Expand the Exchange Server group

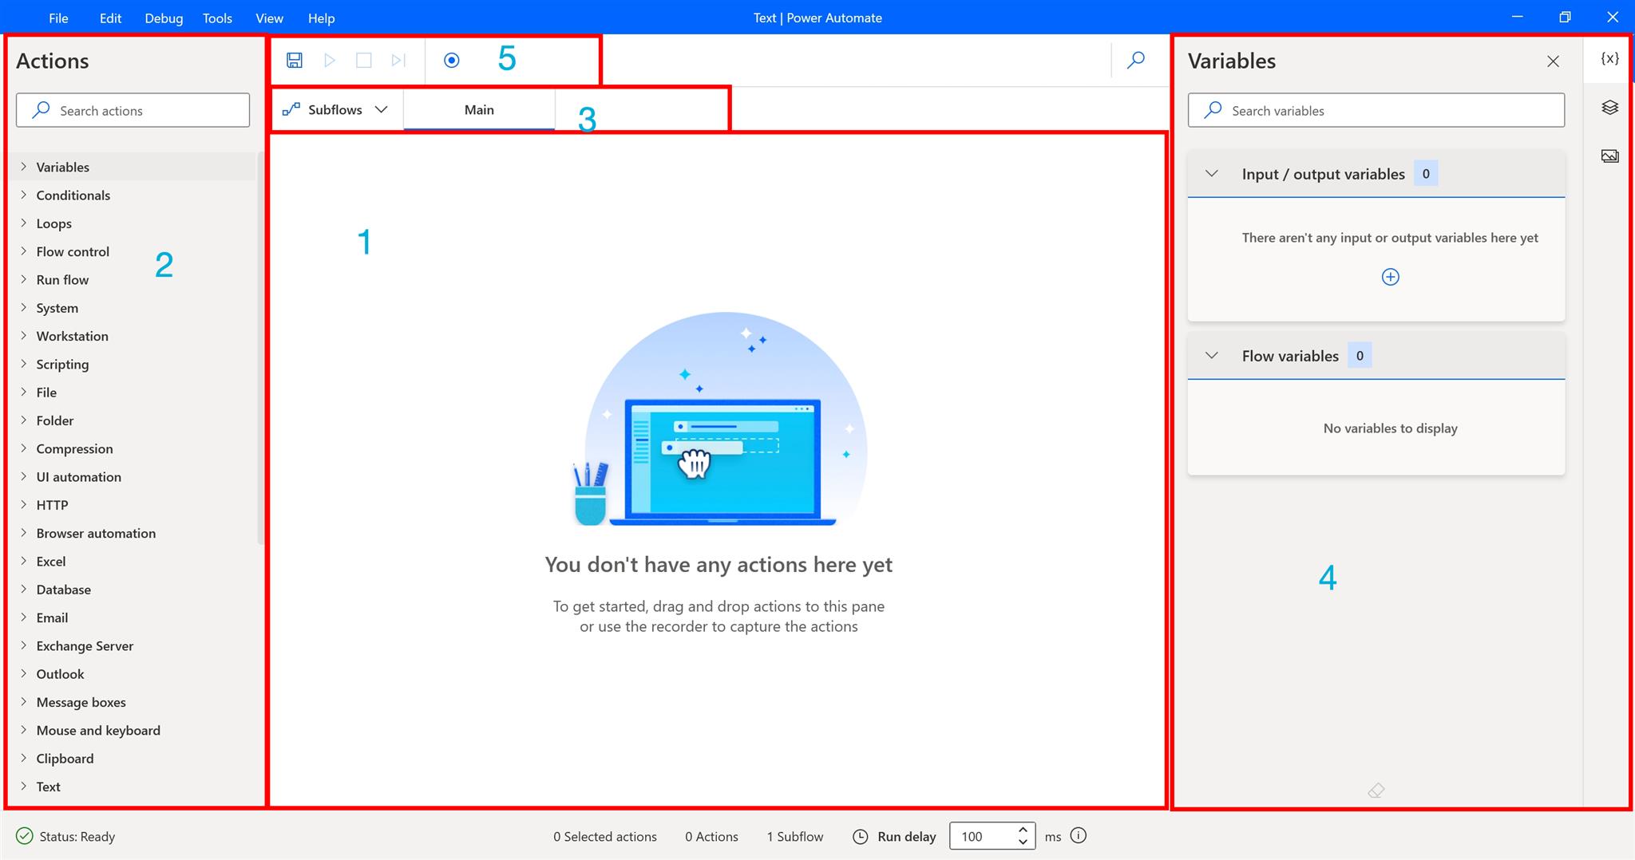coord(24,645)
